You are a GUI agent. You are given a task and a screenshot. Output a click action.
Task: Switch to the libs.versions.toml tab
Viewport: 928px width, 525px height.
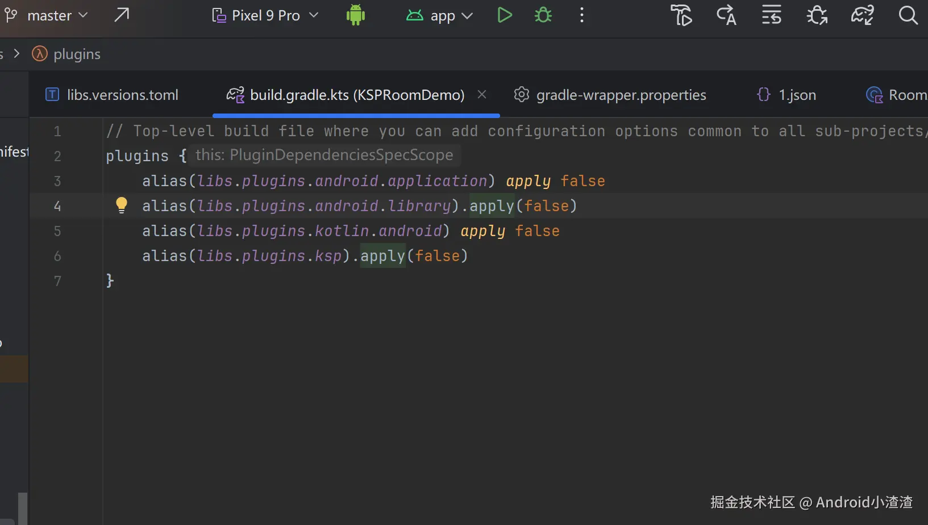point(112,95)
